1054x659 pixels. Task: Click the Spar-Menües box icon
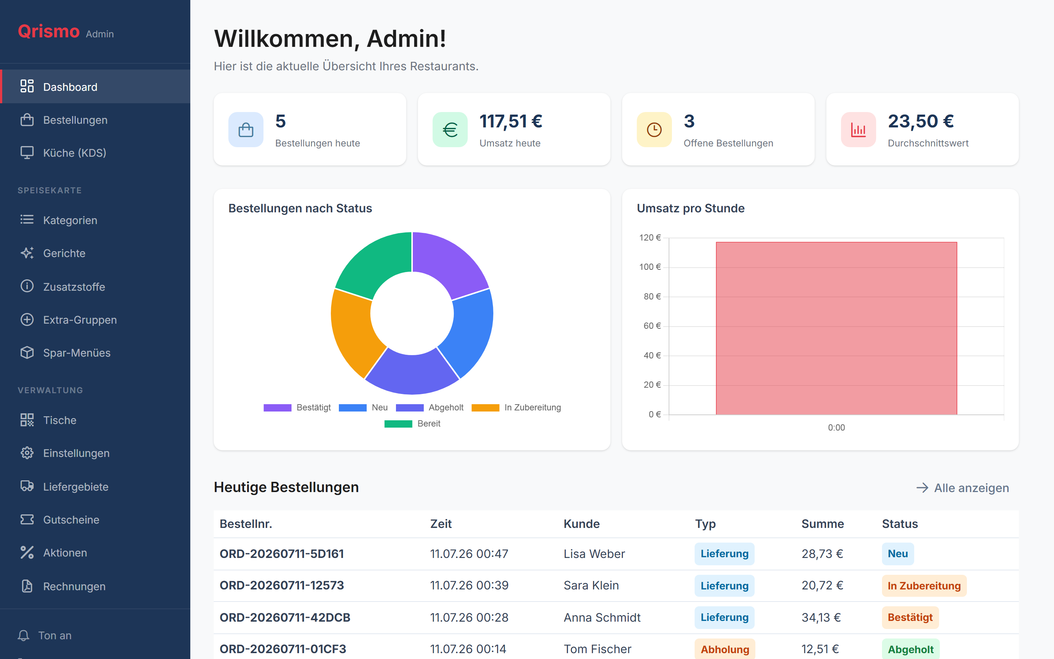click(x=27, y=353)
